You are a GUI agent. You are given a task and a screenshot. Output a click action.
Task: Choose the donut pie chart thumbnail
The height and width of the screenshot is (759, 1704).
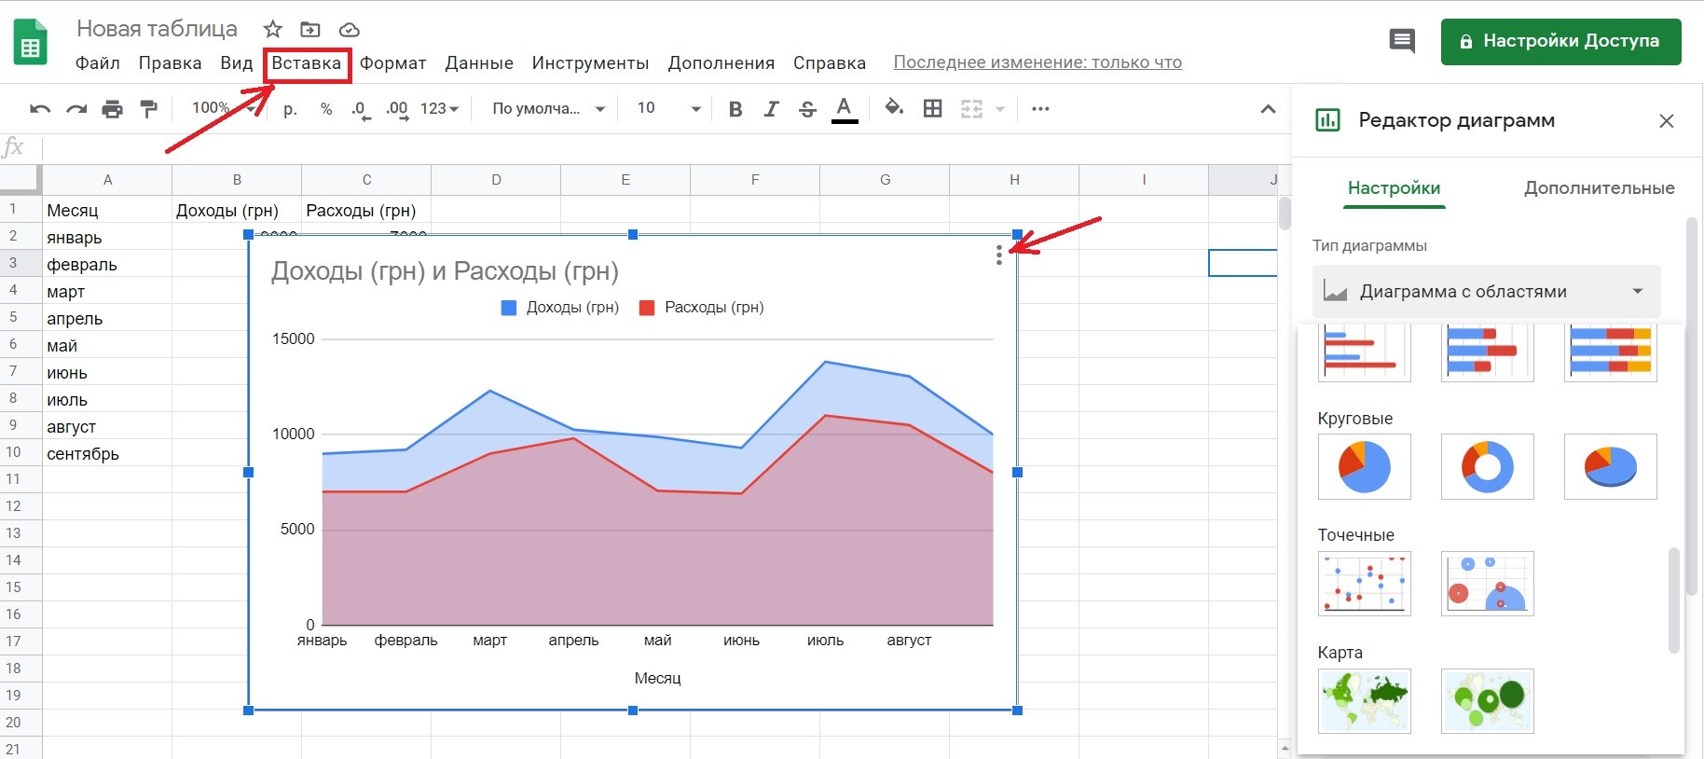coord(1487,466)
